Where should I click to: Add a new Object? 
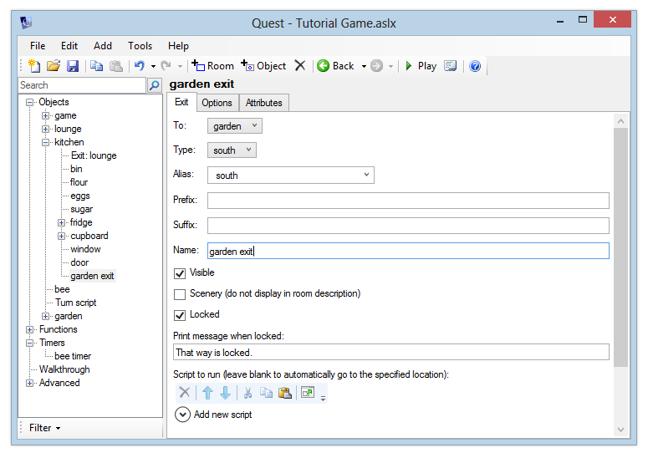263,66
